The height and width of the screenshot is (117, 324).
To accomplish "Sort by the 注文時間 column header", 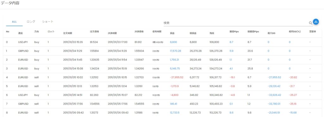I will click(x=68, y=33).
